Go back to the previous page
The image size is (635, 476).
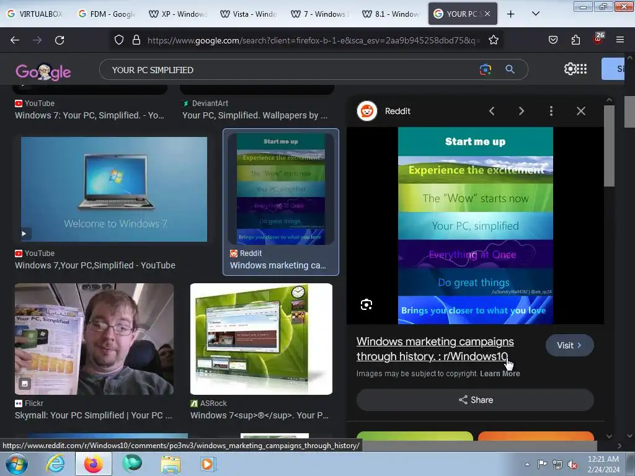point(15,40)
